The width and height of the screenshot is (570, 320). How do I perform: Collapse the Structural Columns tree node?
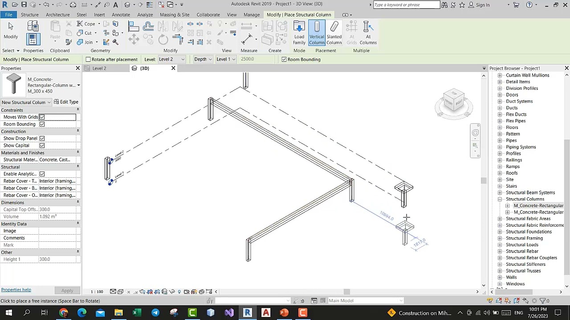tap(500, 199)
